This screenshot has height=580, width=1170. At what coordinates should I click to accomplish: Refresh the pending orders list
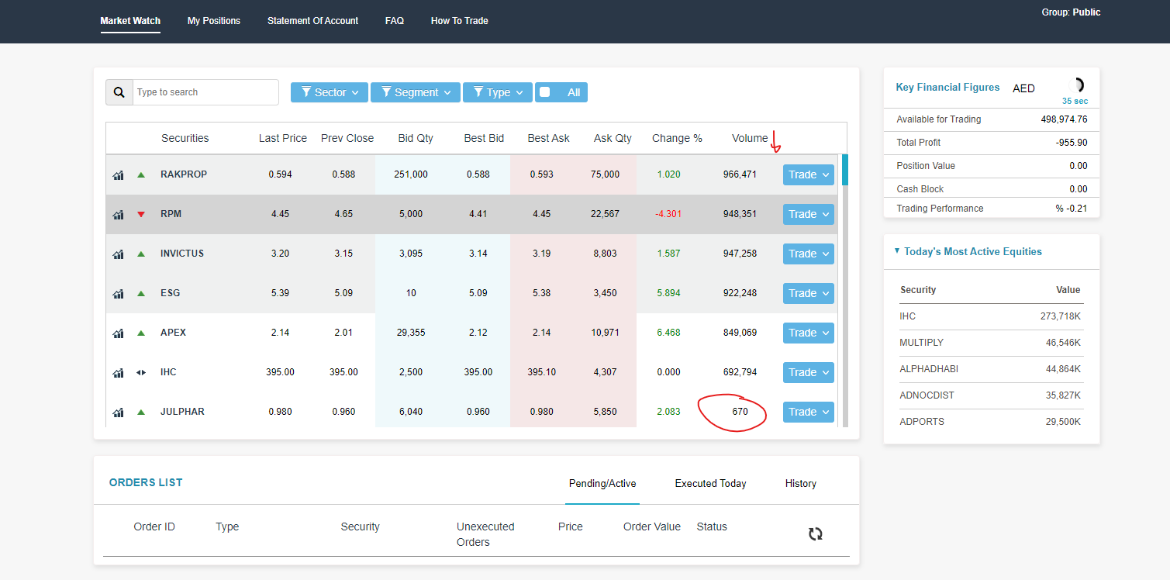pos(815,533)
